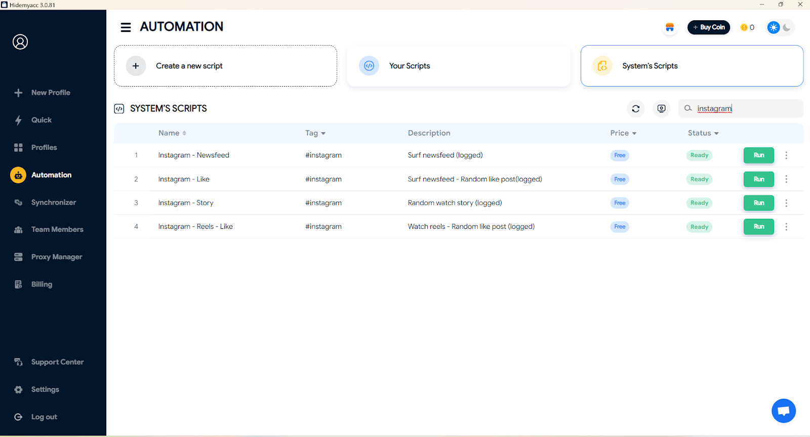Click Instagram - Newsfeed script name

pyautogui.click(x=193, y=155)
